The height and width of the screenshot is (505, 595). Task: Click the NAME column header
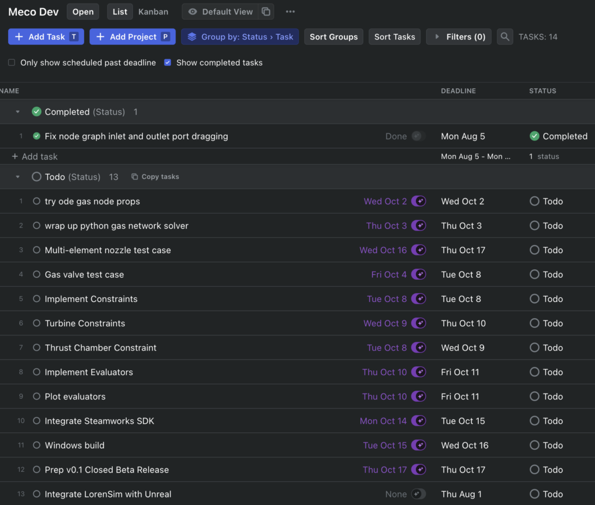click(9, 91)
